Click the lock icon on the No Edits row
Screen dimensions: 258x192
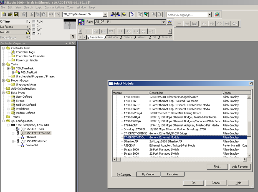(28, 32)
